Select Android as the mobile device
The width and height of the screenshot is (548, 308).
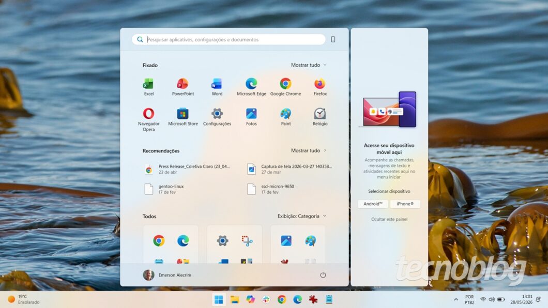pyautogui.click(x=373, y=204)
